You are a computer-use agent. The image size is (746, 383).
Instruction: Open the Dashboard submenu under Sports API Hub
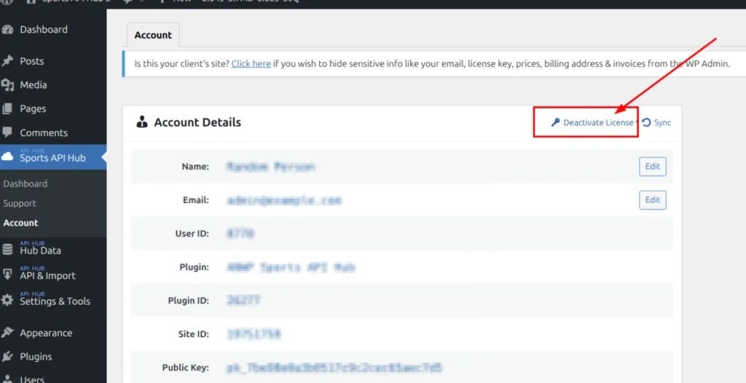(x=25, y=183)
